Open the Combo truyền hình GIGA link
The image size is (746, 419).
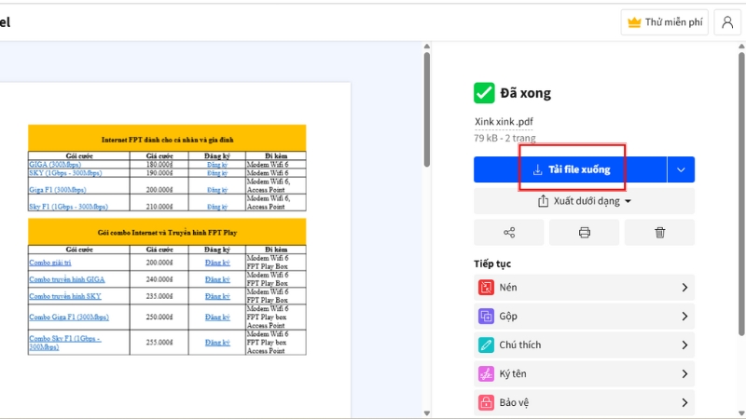tap(66, 278)
